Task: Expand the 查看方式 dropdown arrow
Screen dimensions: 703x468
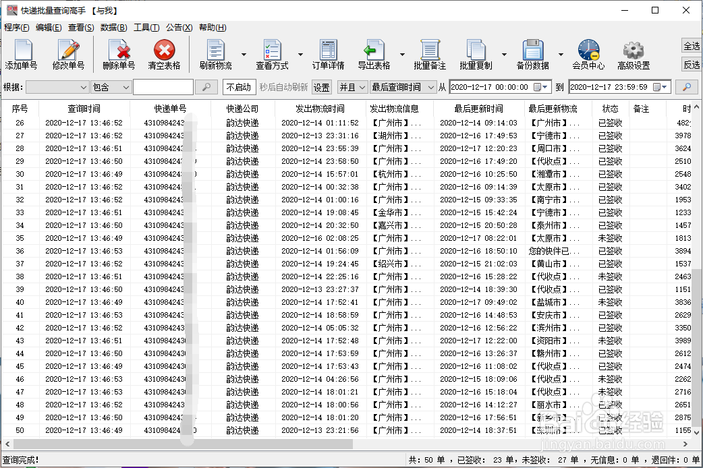Action: pos(300,55)
